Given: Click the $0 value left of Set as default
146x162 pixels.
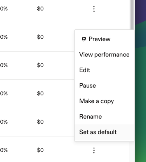Looking at the screenshot, I should pos(40,122).
